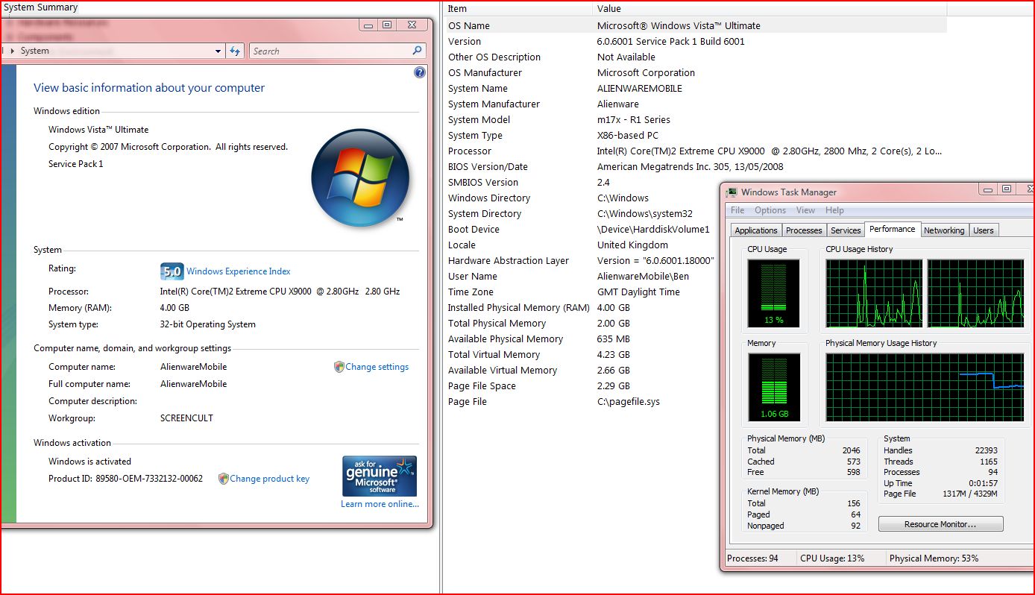Image resolution: width=1035 pixels, height=595 pixels.
Task: Click the CPU Usage 13 % meter
Action: tap(774, 293)
